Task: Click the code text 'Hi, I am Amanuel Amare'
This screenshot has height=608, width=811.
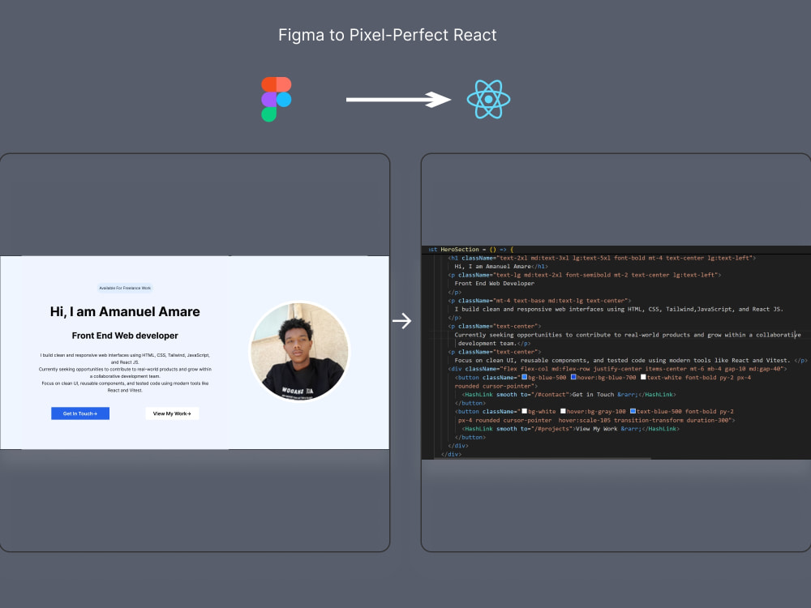Action: click(x=492, y=266)
